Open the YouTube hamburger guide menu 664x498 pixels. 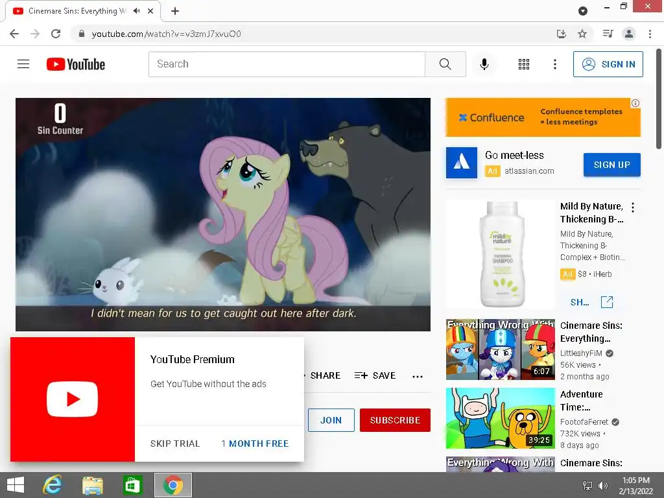click(x=23, y=64)
